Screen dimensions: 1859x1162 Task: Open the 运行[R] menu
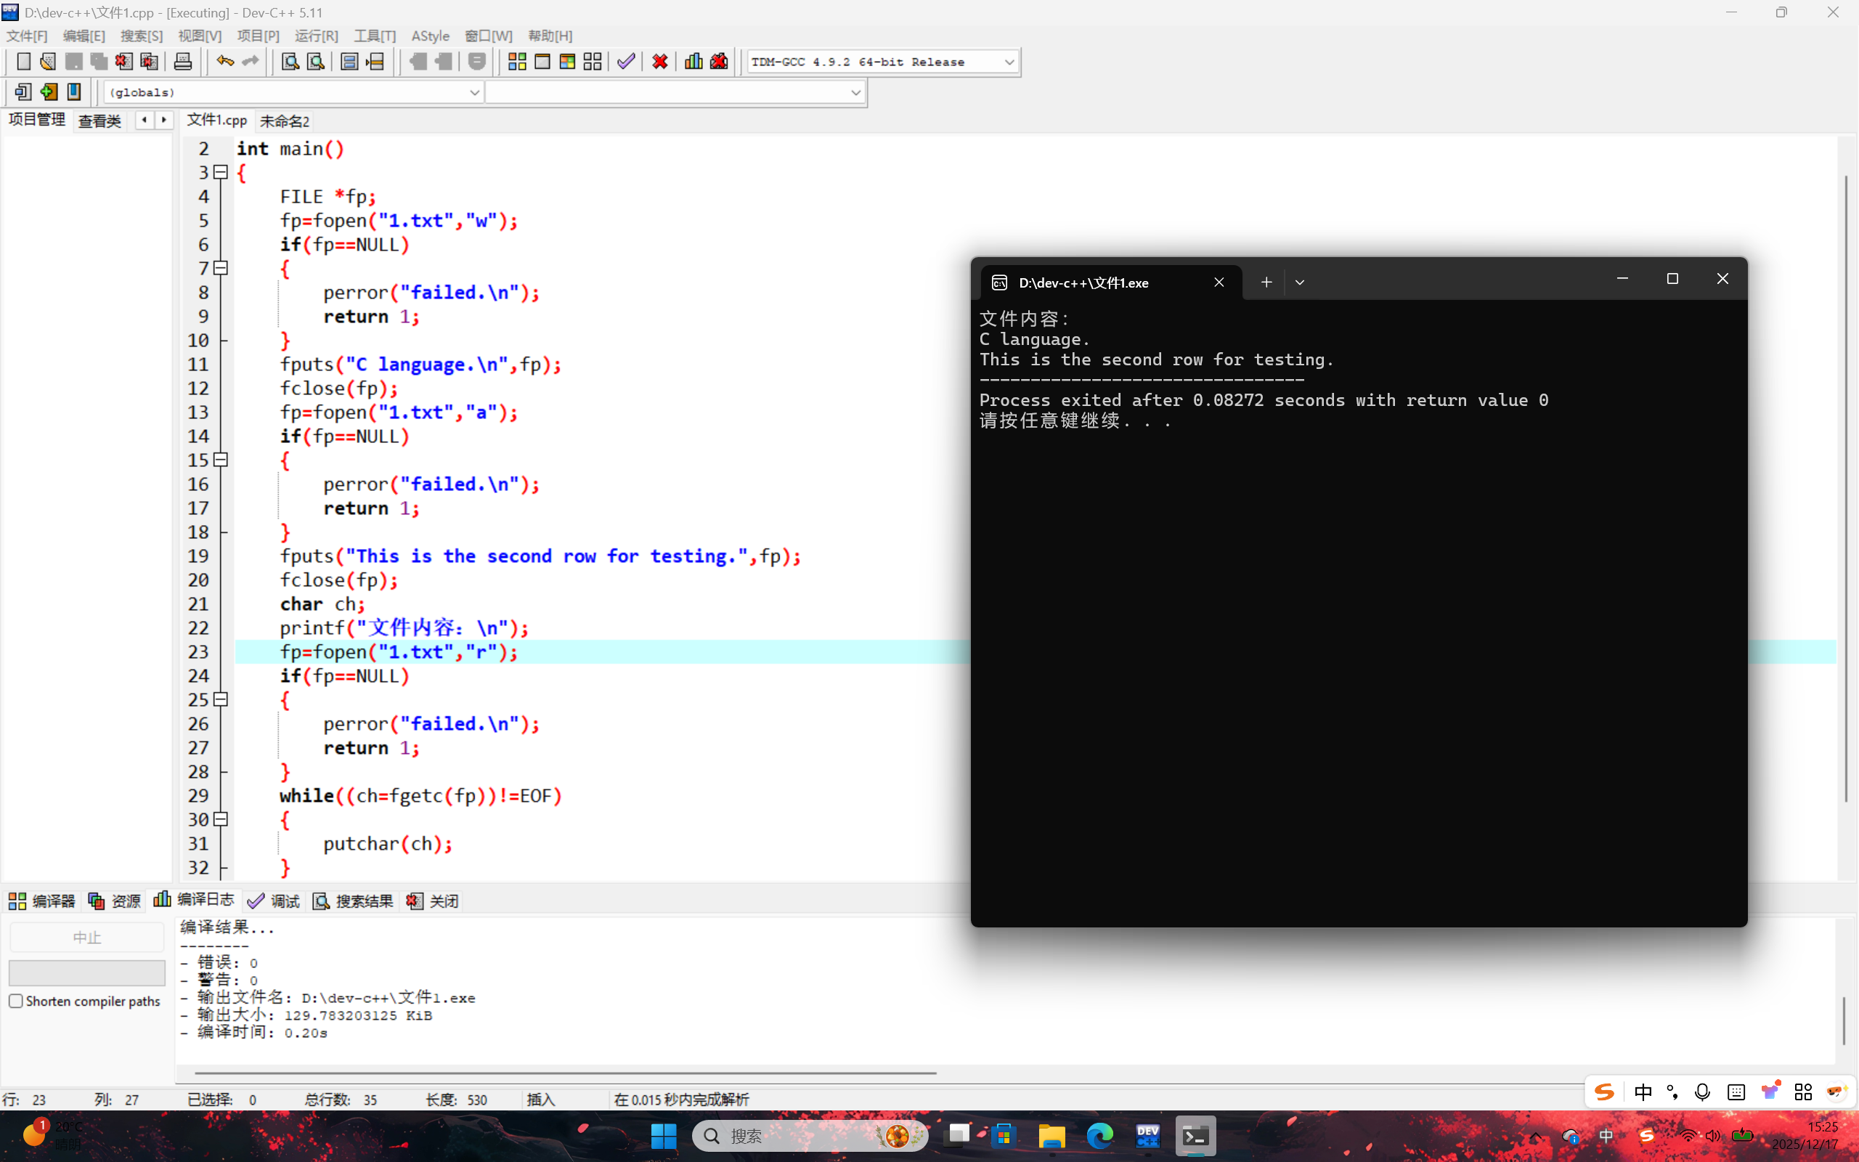point(316,36)
